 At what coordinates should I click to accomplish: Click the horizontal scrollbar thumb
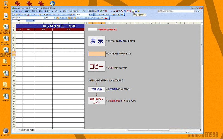pyautogui.click(x=149, y=130)
